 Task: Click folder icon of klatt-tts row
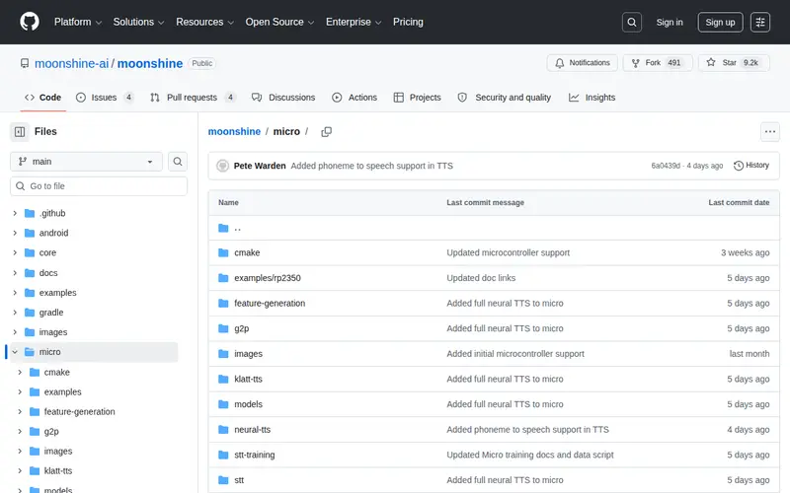click(223, 379)
